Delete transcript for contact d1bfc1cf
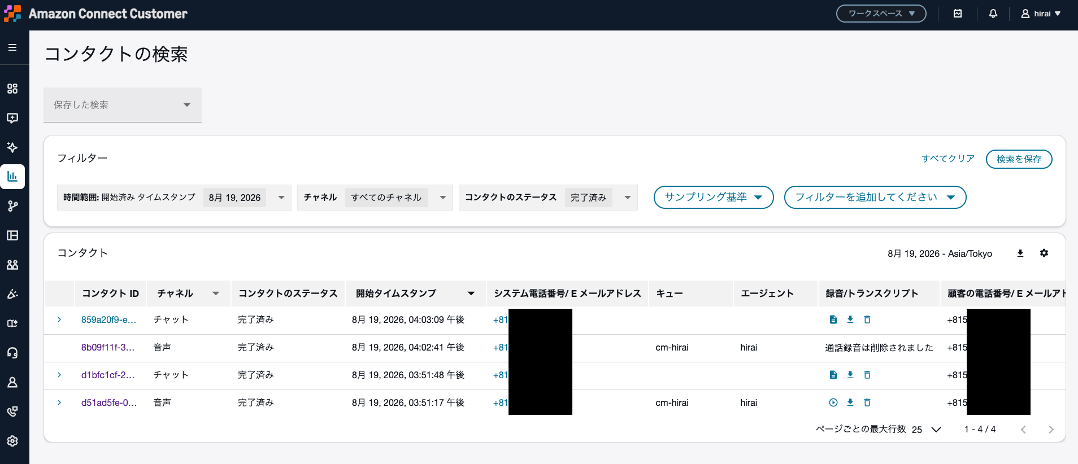This screenshot has height=464, width=1078. (867, 375)
